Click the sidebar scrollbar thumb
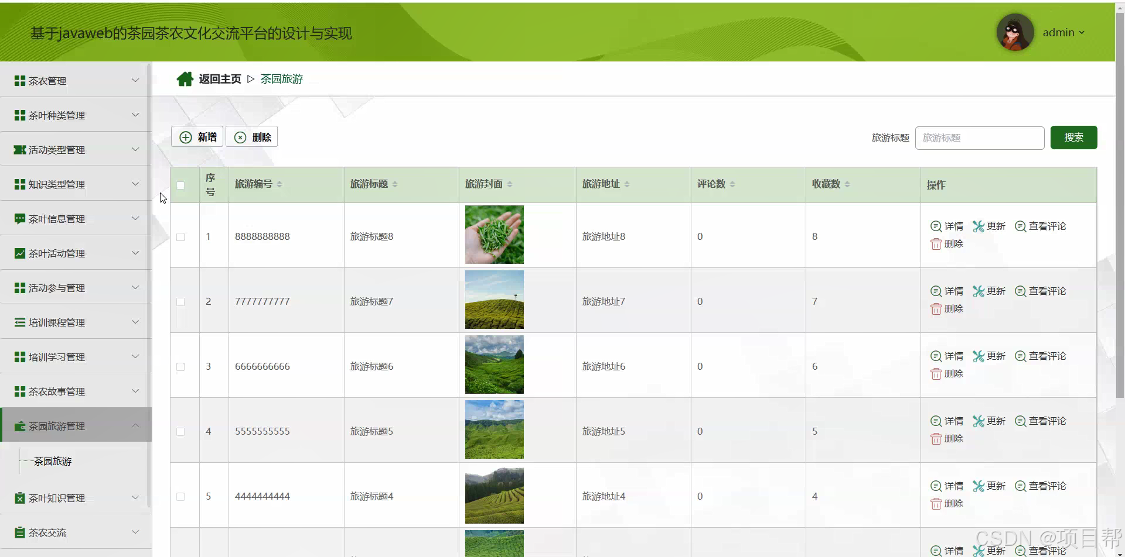Screen dimensions: 1125x557 pos(149,286)
